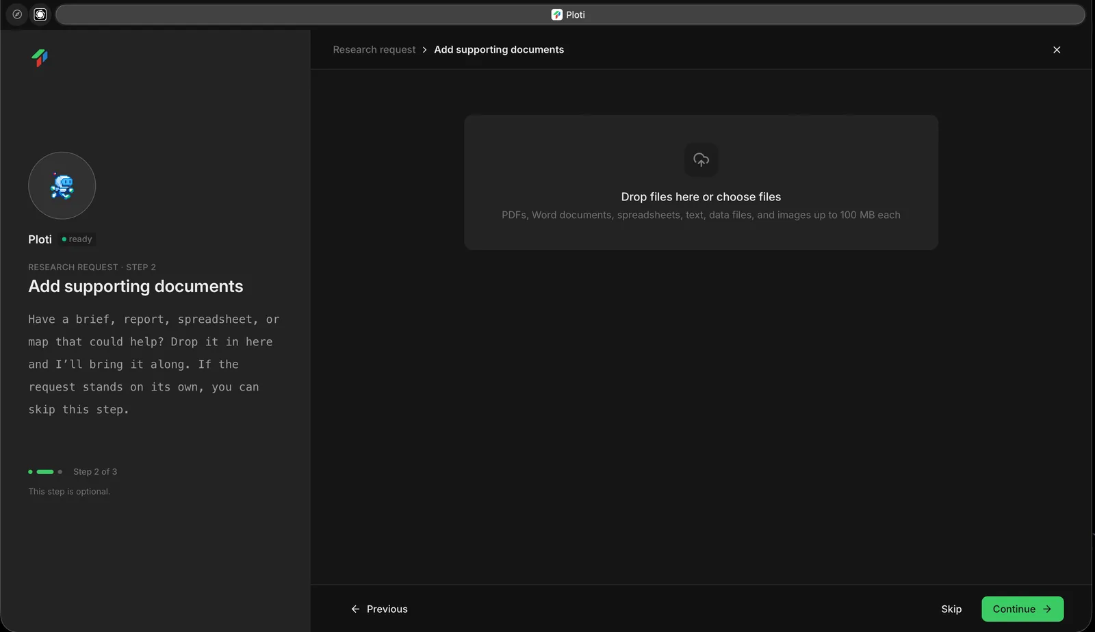Click the green Continue button
This screenshot has width=1095, height=632.
(x=1022, y=609)
